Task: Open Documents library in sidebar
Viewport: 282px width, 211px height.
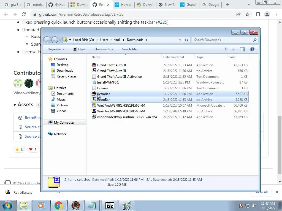Action: (x=63, y=93)
